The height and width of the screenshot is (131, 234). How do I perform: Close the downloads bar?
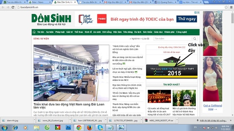click(231, 120)
